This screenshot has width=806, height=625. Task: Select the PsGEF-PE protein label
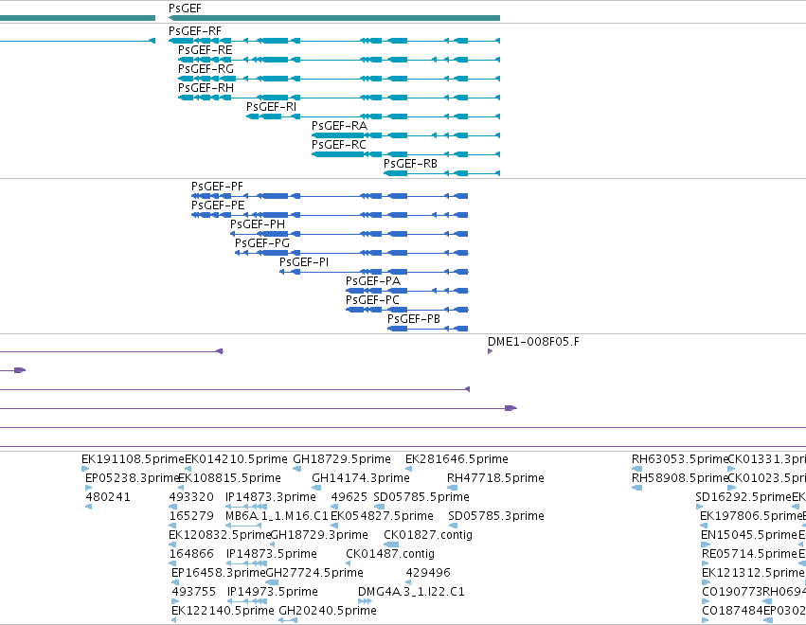click(x=218, y=205)
